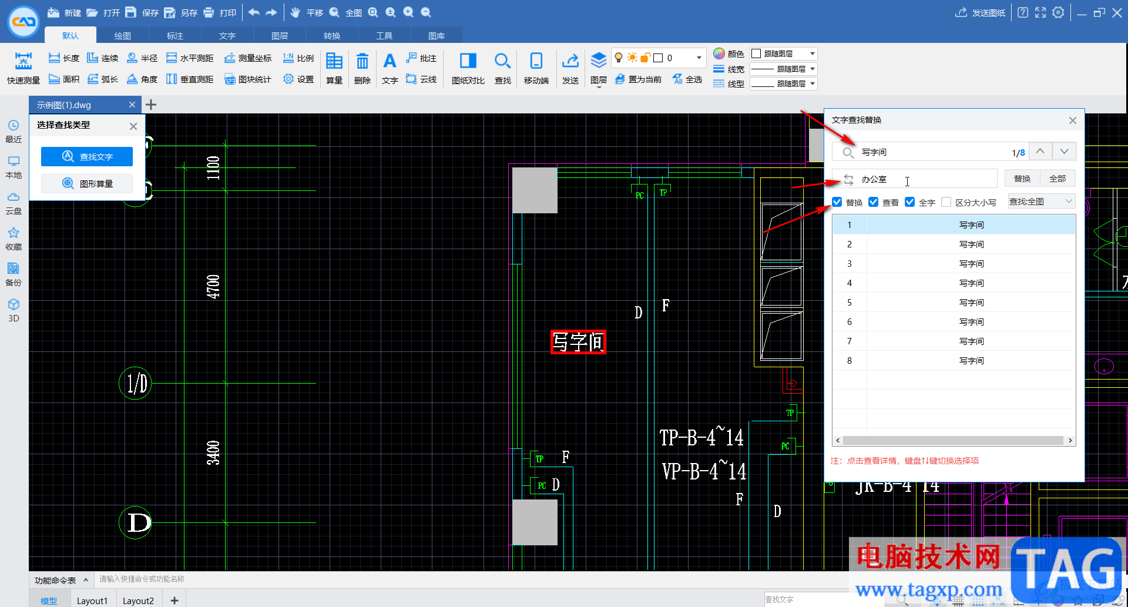This screenshot has width=1128, height=607.
Task: Switch to the 转换 ribbon tab
Action: 332,36
